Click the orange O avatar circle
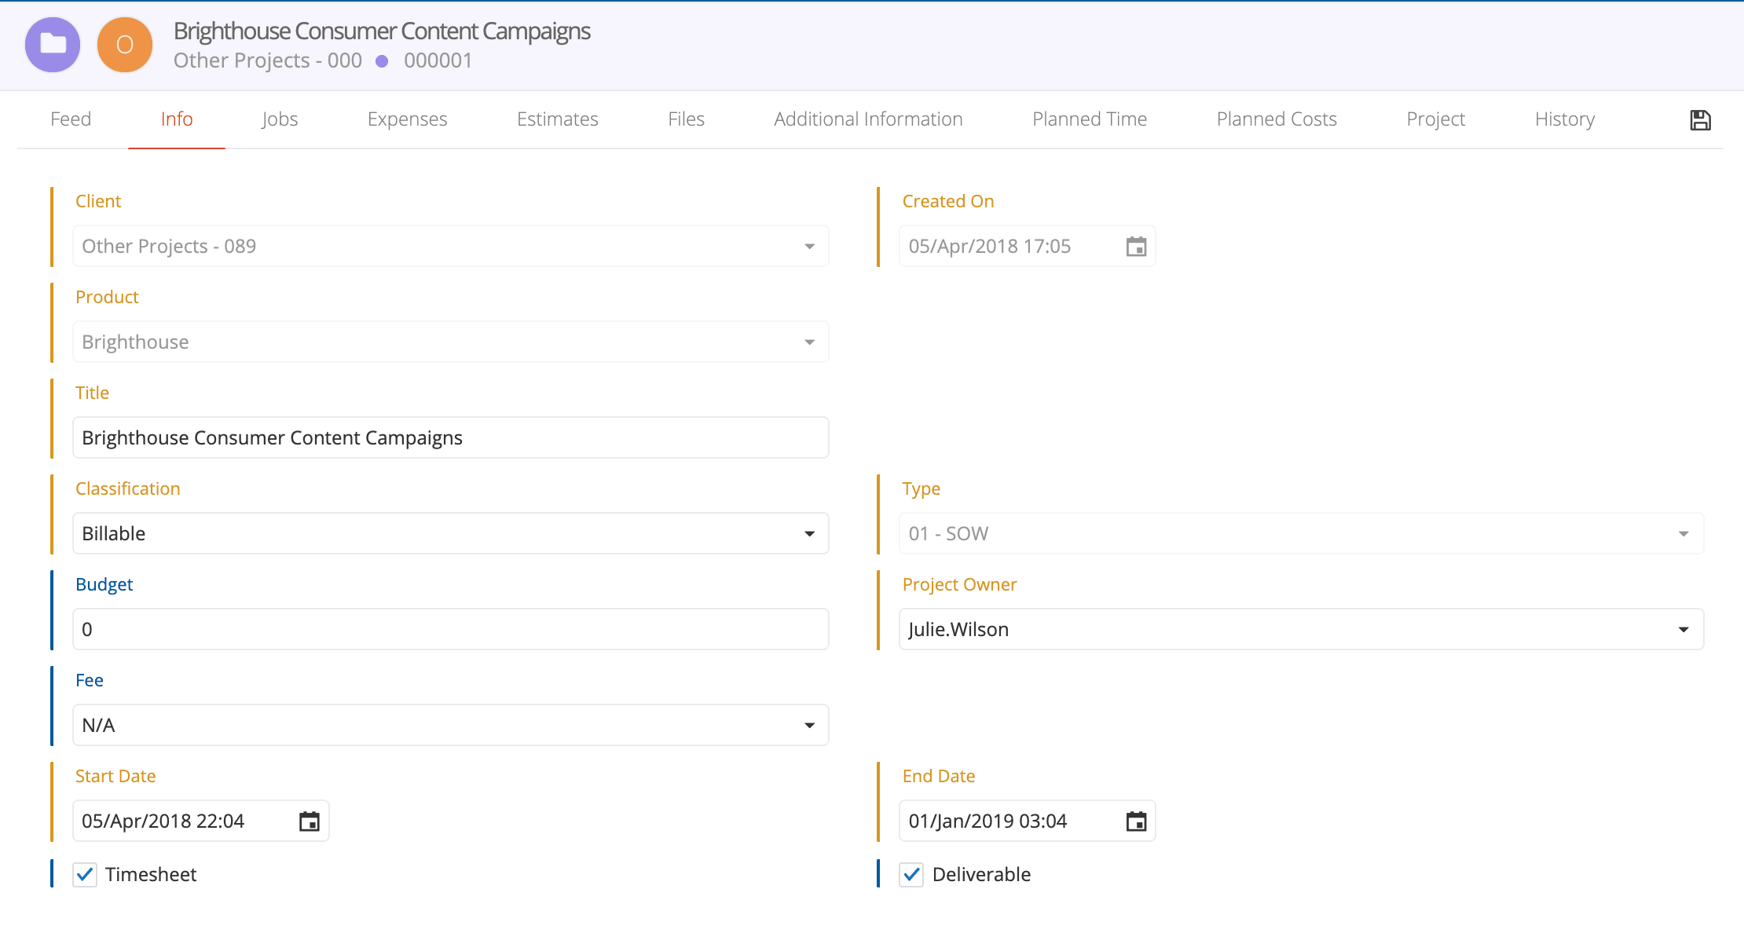1744x933 pixels. 124,45
